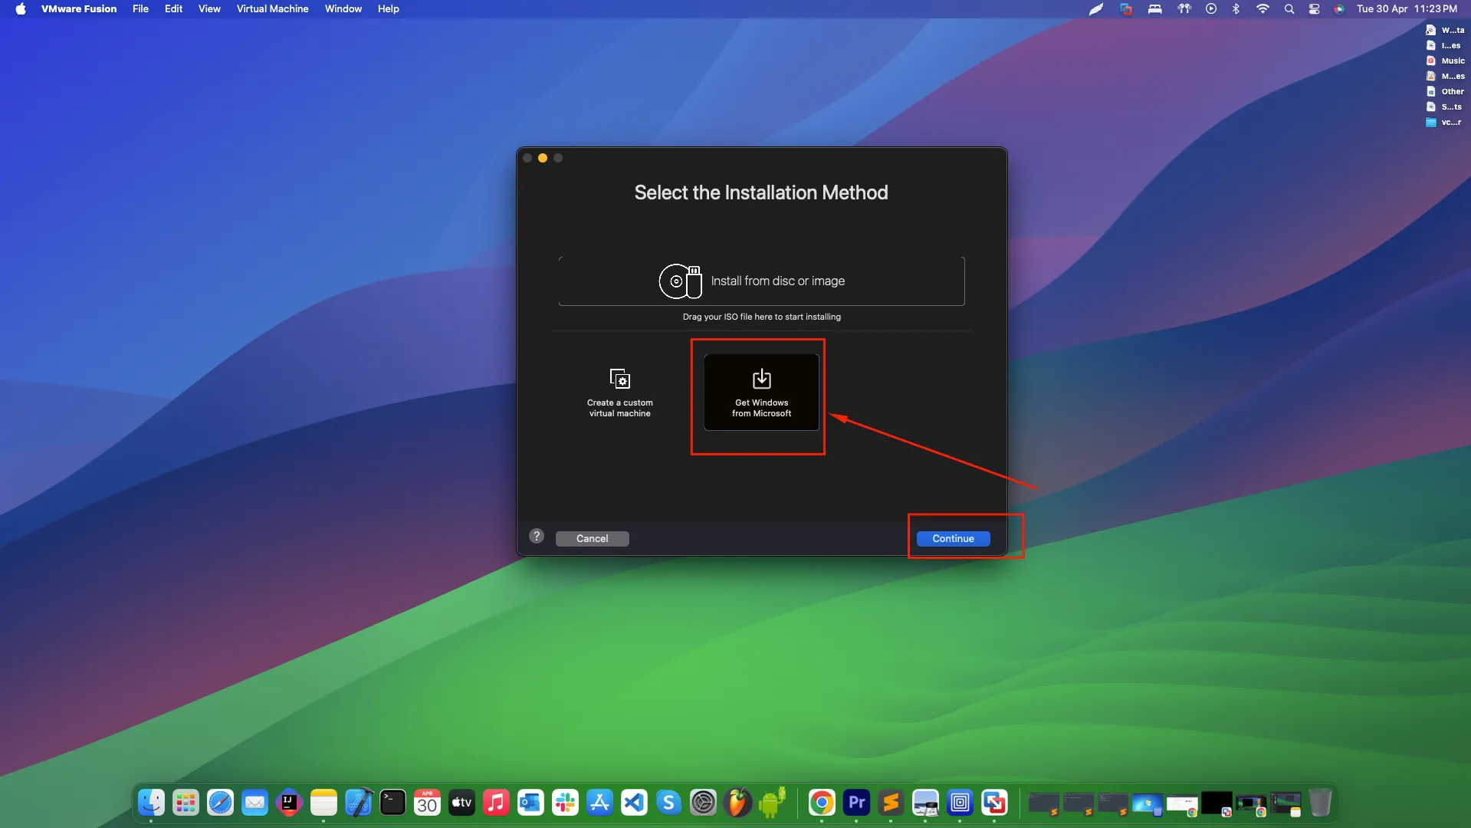This screenshot has height=828, width=1471.
Task: Cancel the installation method dialog
Action: tap(592, 538)
